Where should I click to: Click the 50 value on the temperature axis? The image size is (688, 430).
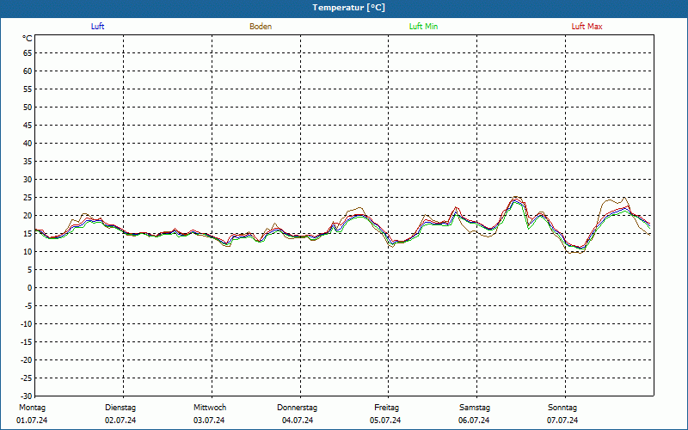(x=28, y=107)
